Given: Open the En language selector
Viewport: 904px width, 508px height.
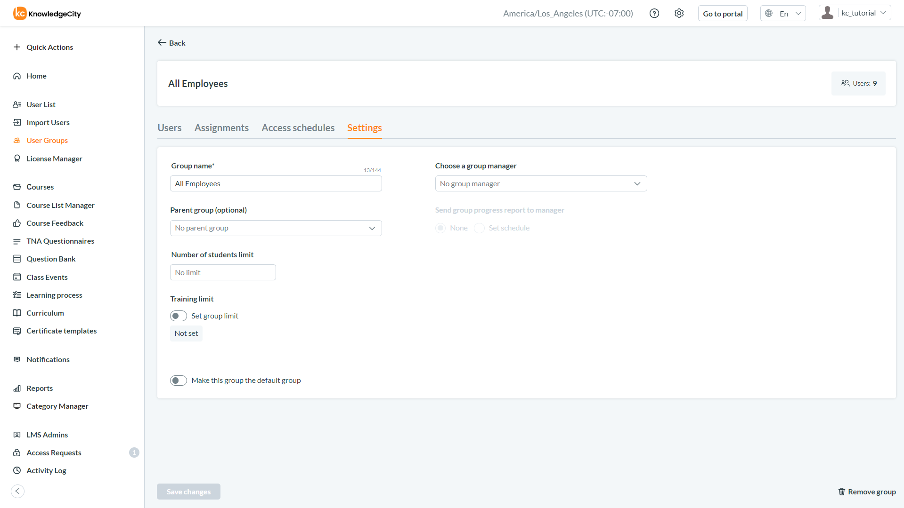Looking at the screenshot, I should 783,14.
